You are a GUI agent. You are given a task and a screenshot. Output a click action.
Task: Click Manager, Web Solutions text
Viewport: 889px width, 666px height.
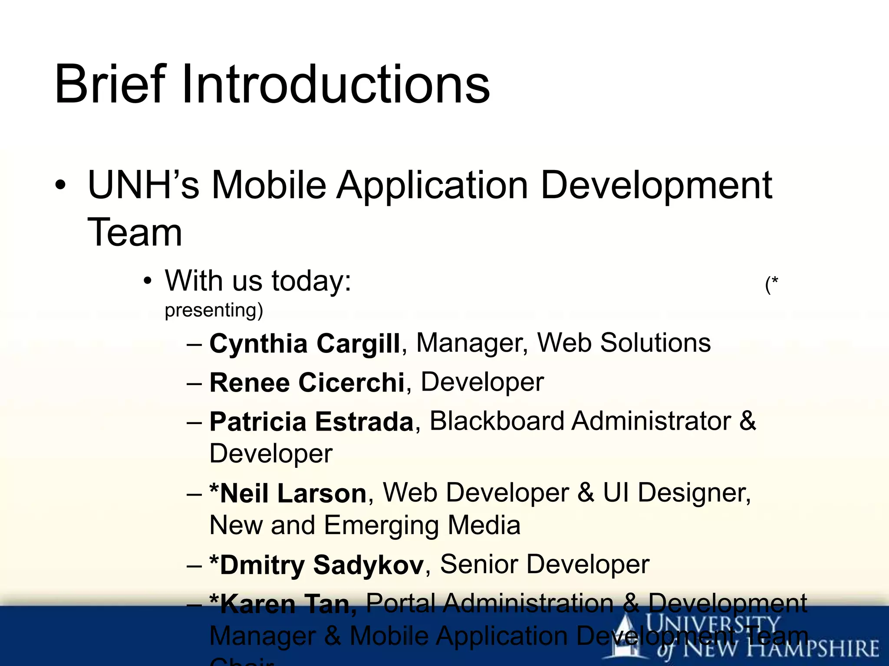(563, 343)
